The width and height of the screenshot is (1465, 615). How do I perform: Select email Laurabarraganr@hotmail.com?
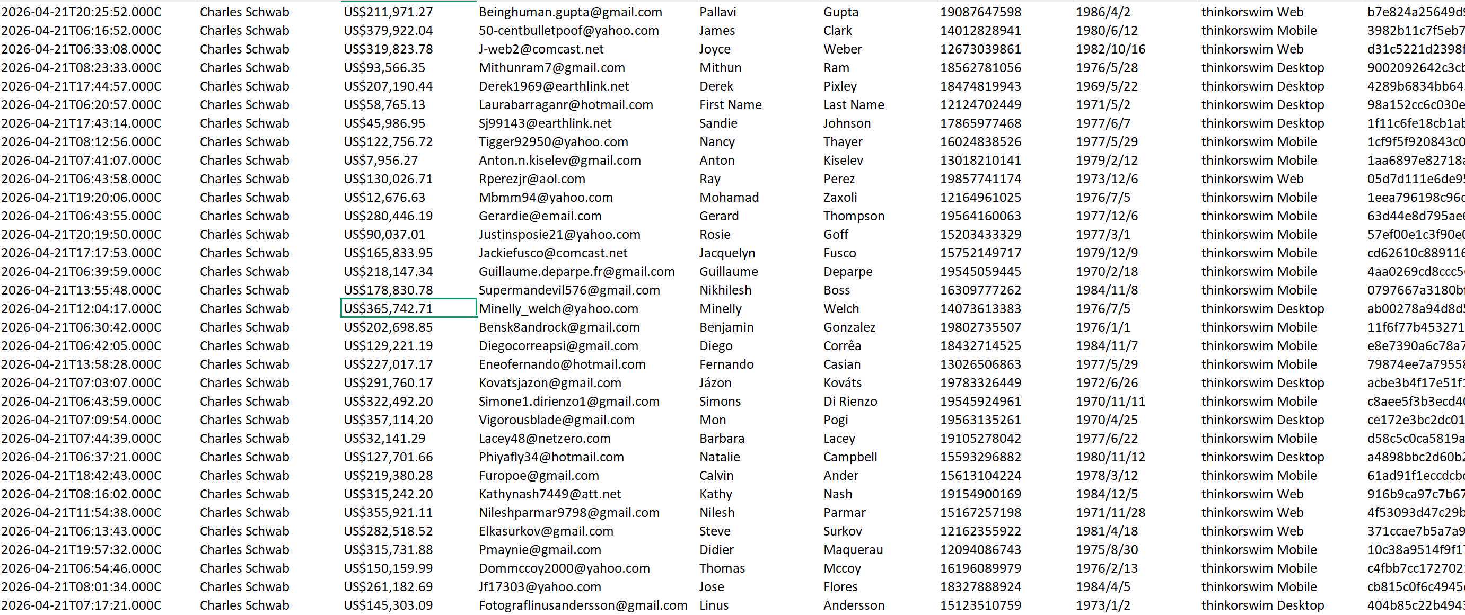pos(566,105)
